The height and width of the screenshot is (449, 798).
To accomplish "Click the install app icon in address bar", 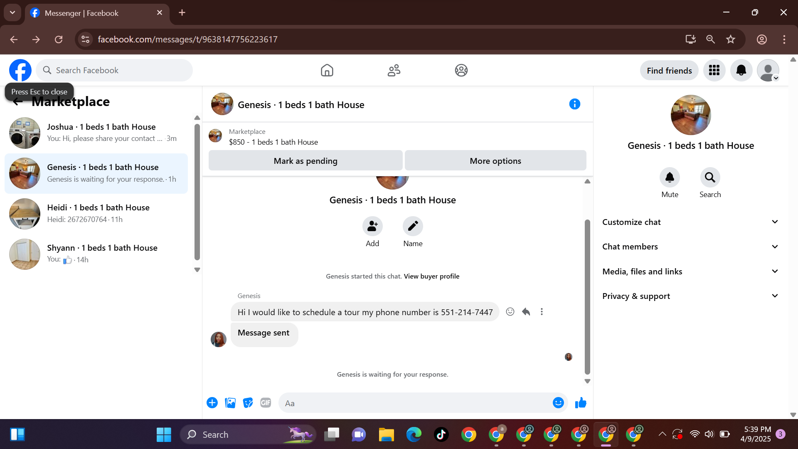I will pos(690,39).
